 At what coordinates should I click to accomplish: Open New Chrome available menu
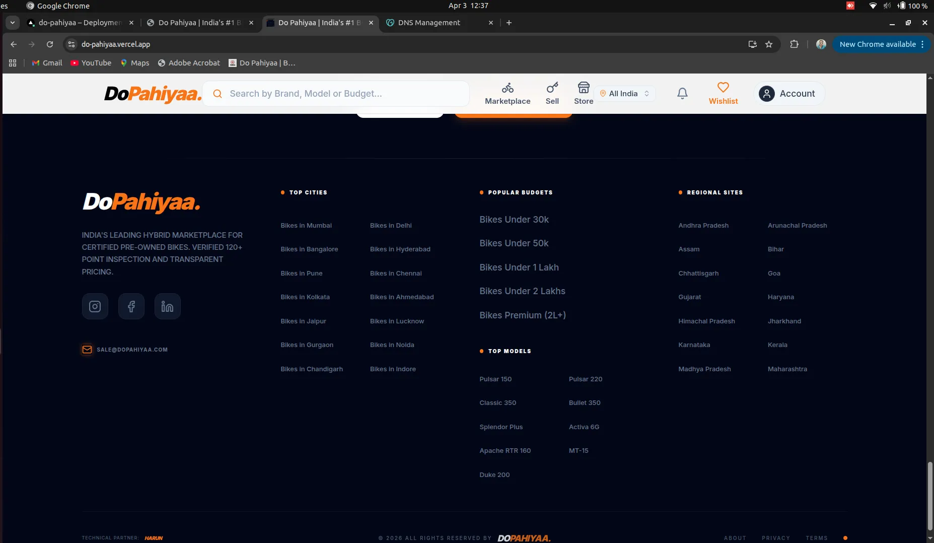coord(881,44)
